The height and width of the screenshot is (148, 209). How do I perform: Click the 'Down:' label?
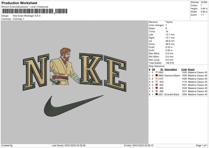coord(152,44)
